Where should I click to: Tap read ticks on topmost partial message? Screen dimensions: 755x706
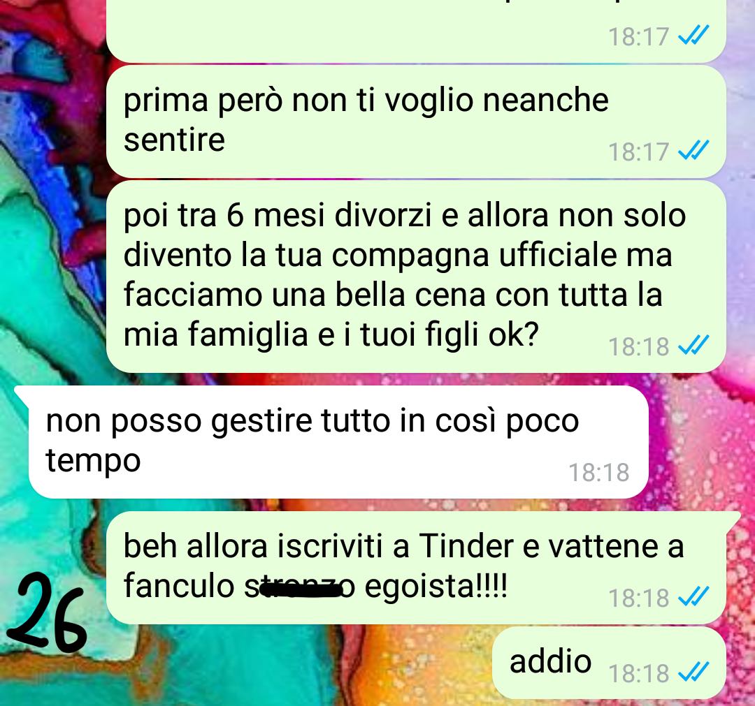[693, 35]
